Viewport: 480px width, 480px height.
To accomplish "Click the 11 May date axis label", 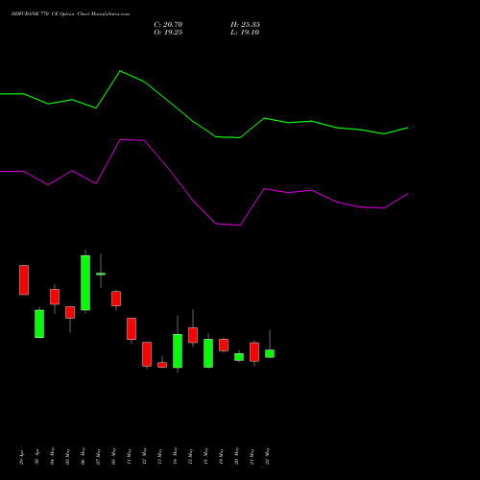I will click(x=129, y=456).
